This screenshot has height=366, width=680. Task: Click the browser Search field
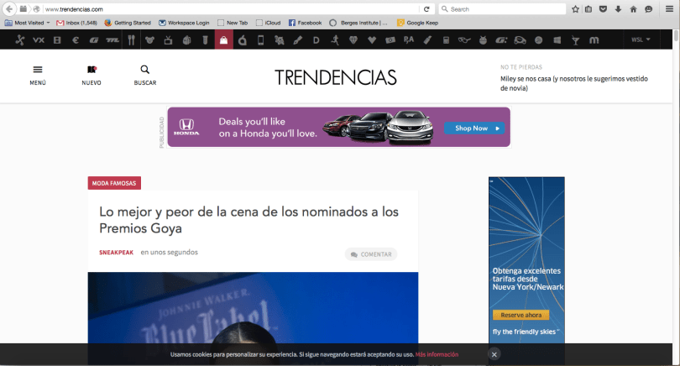502,9
